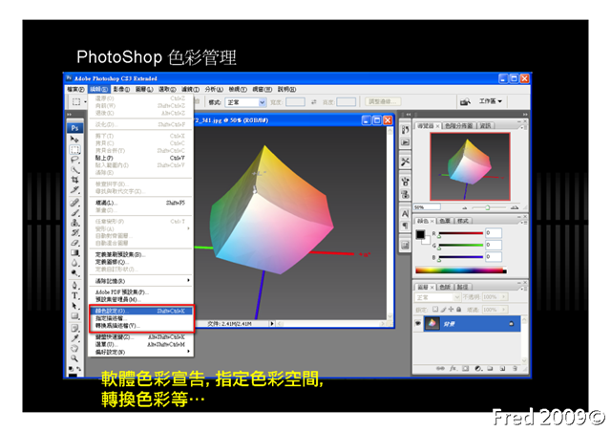The height and width of the screenshot is (432, 611).
Task: Click the Delete layer trash icon
Action: click(x=515, y=368)
